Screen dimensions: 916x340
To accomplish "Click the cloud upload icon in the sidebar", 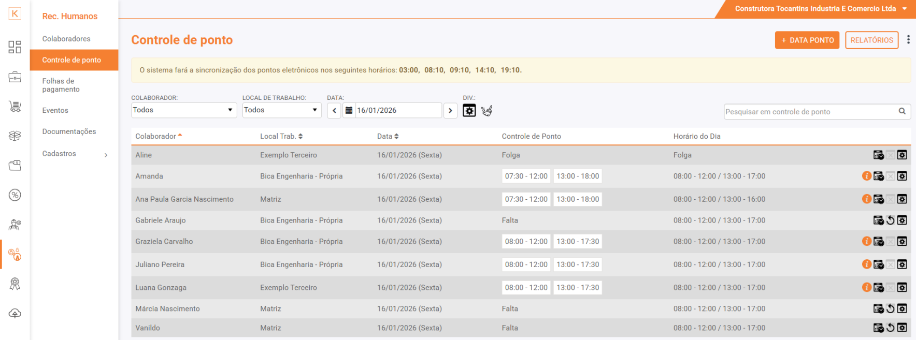I will pos(15,314).
